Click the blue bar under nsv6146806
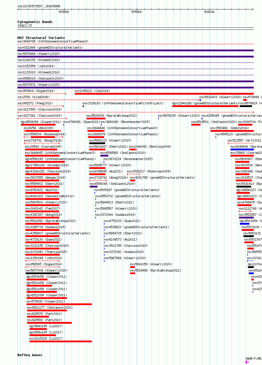The image size is (262, 365). pos(242,149)
